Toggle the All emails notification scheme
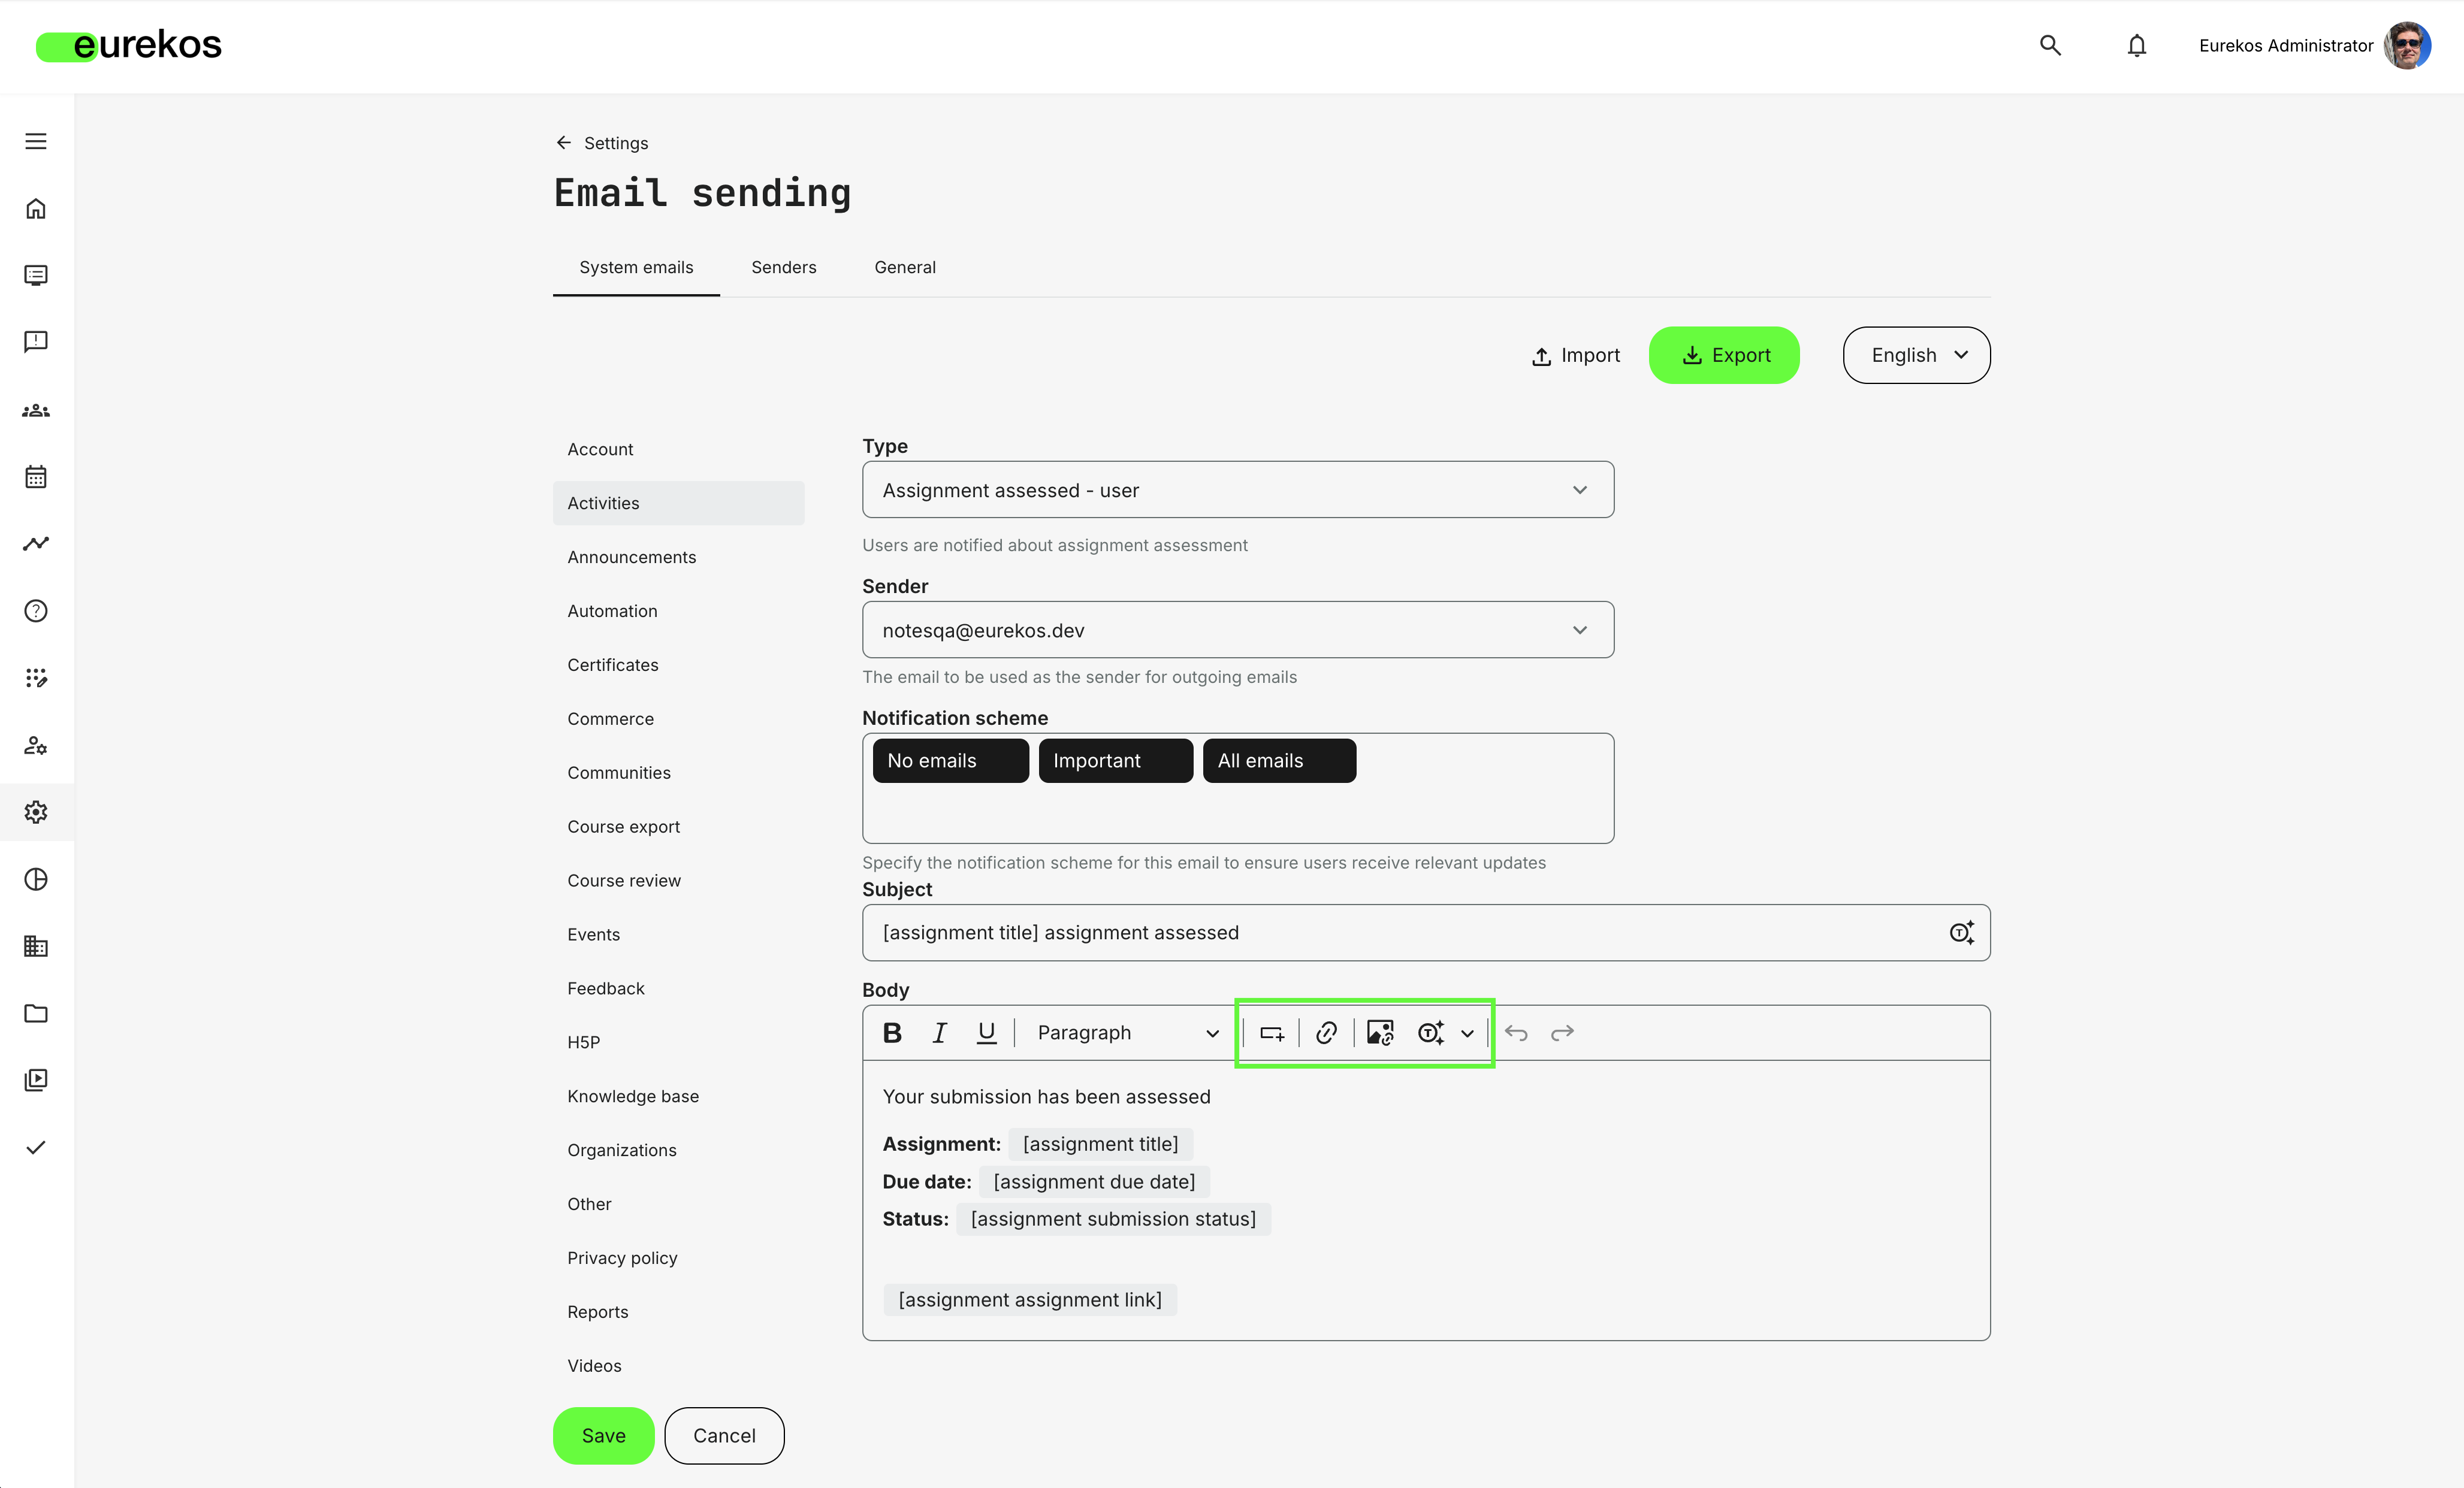Screen dimensions: 2464x1488 1279,760
